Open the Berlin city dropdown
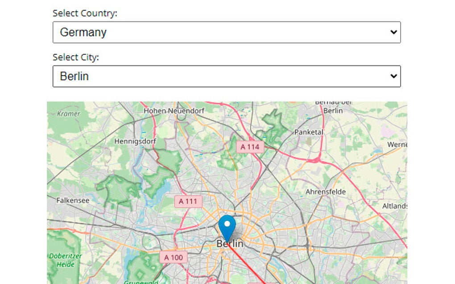 [226, 77]
